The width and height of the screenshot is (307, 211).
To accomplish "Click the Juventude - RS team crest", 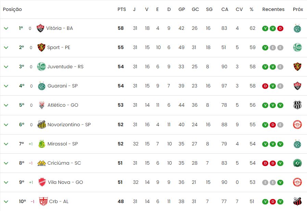I will click(41, 67).
